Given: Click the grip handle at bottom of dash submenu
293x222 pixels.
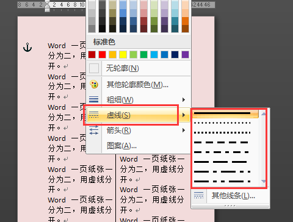Looking at the screenshot, I should [x=230, y=206].
